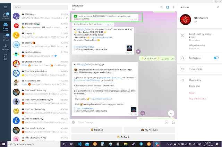Open the TRX click bot chat
The height and width of the screenshot is (147, 222).
[x=40, y=26]
